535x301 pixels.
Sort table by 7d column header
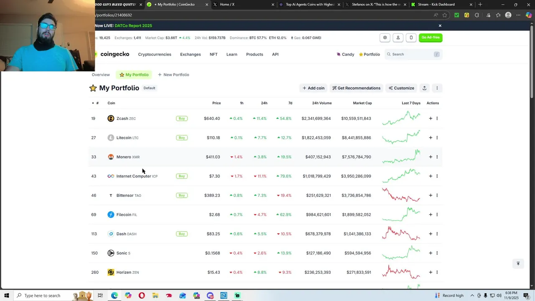290,103
